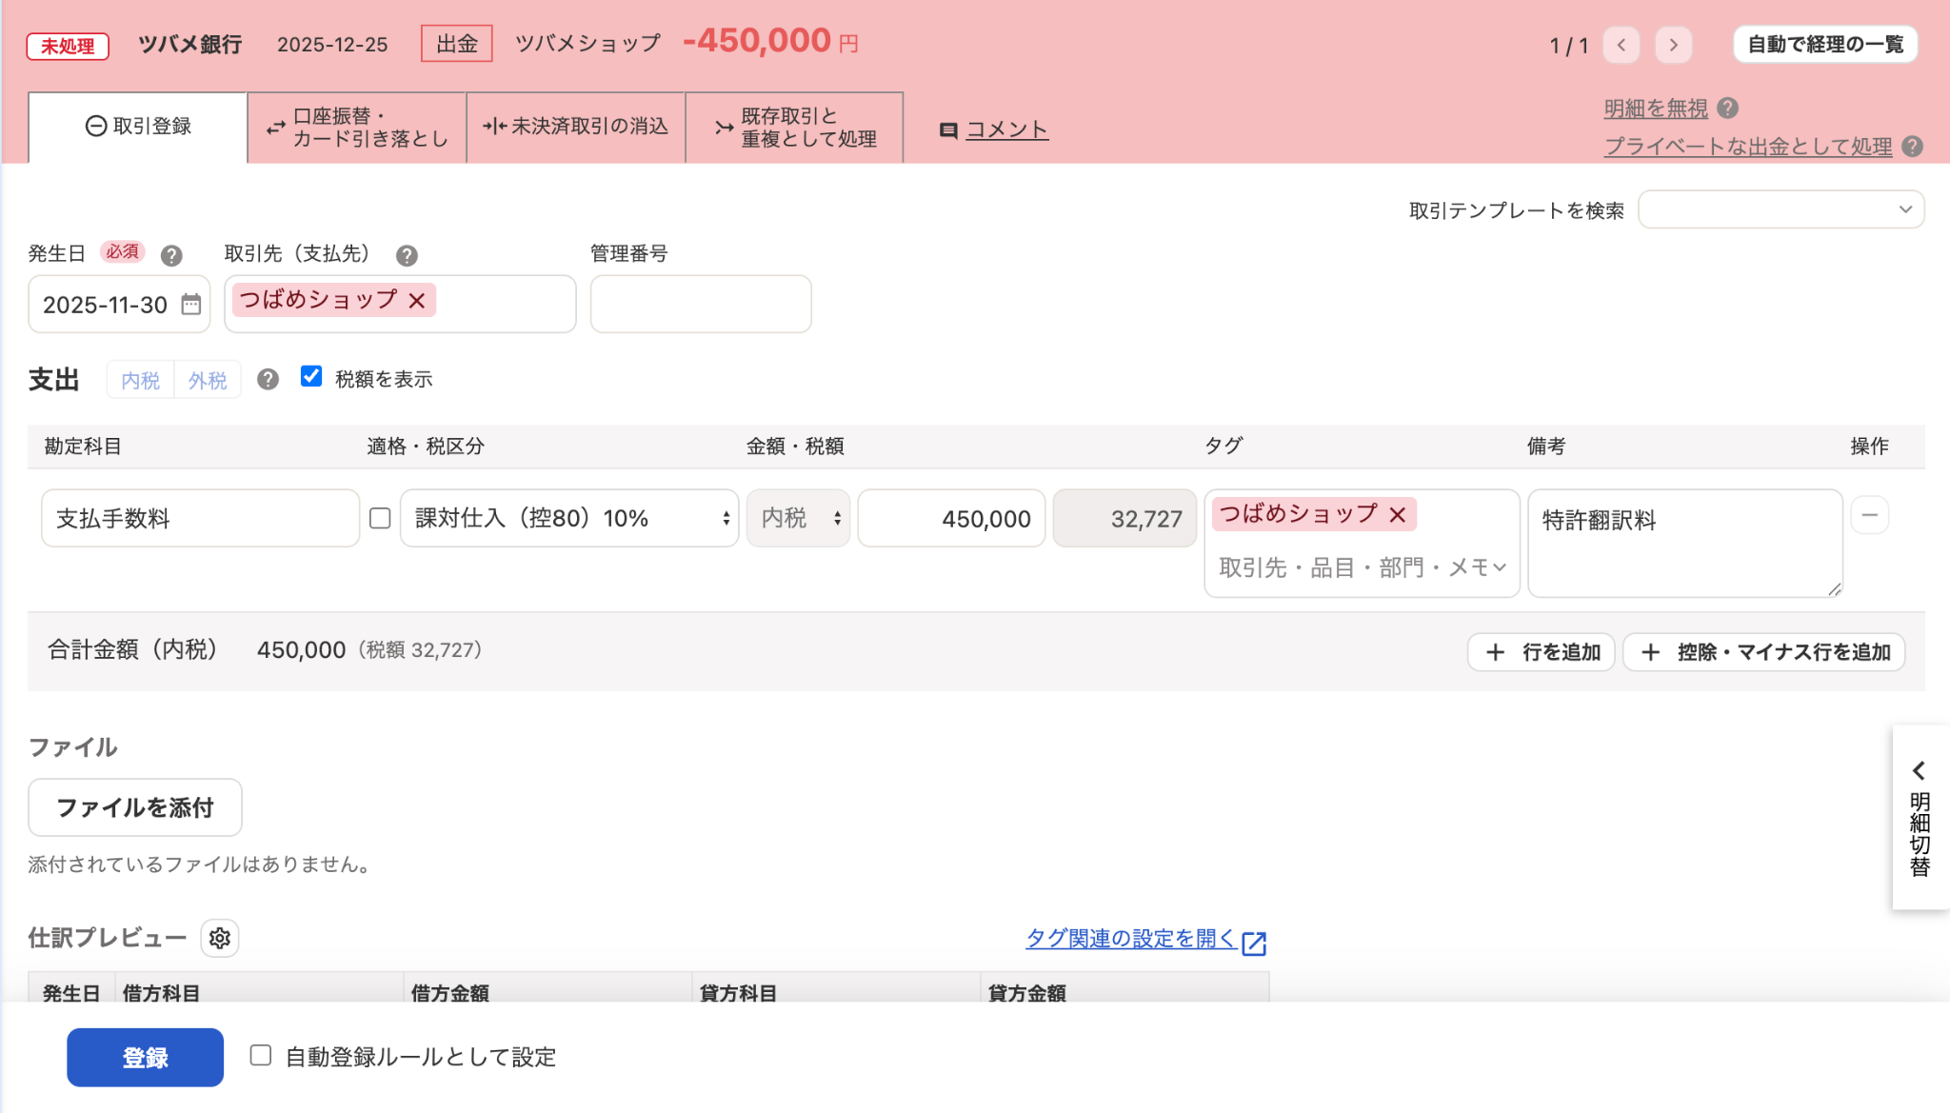Open 仕訳プレビュー gear settings
Viewport: 1950px width, 1113px height.
tap(220, 938)
